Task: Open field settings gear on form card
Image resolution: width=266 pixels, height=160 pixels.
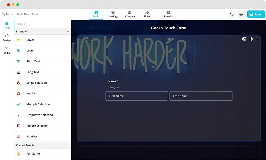Action: pyautogui.click(x=251, y=39)
